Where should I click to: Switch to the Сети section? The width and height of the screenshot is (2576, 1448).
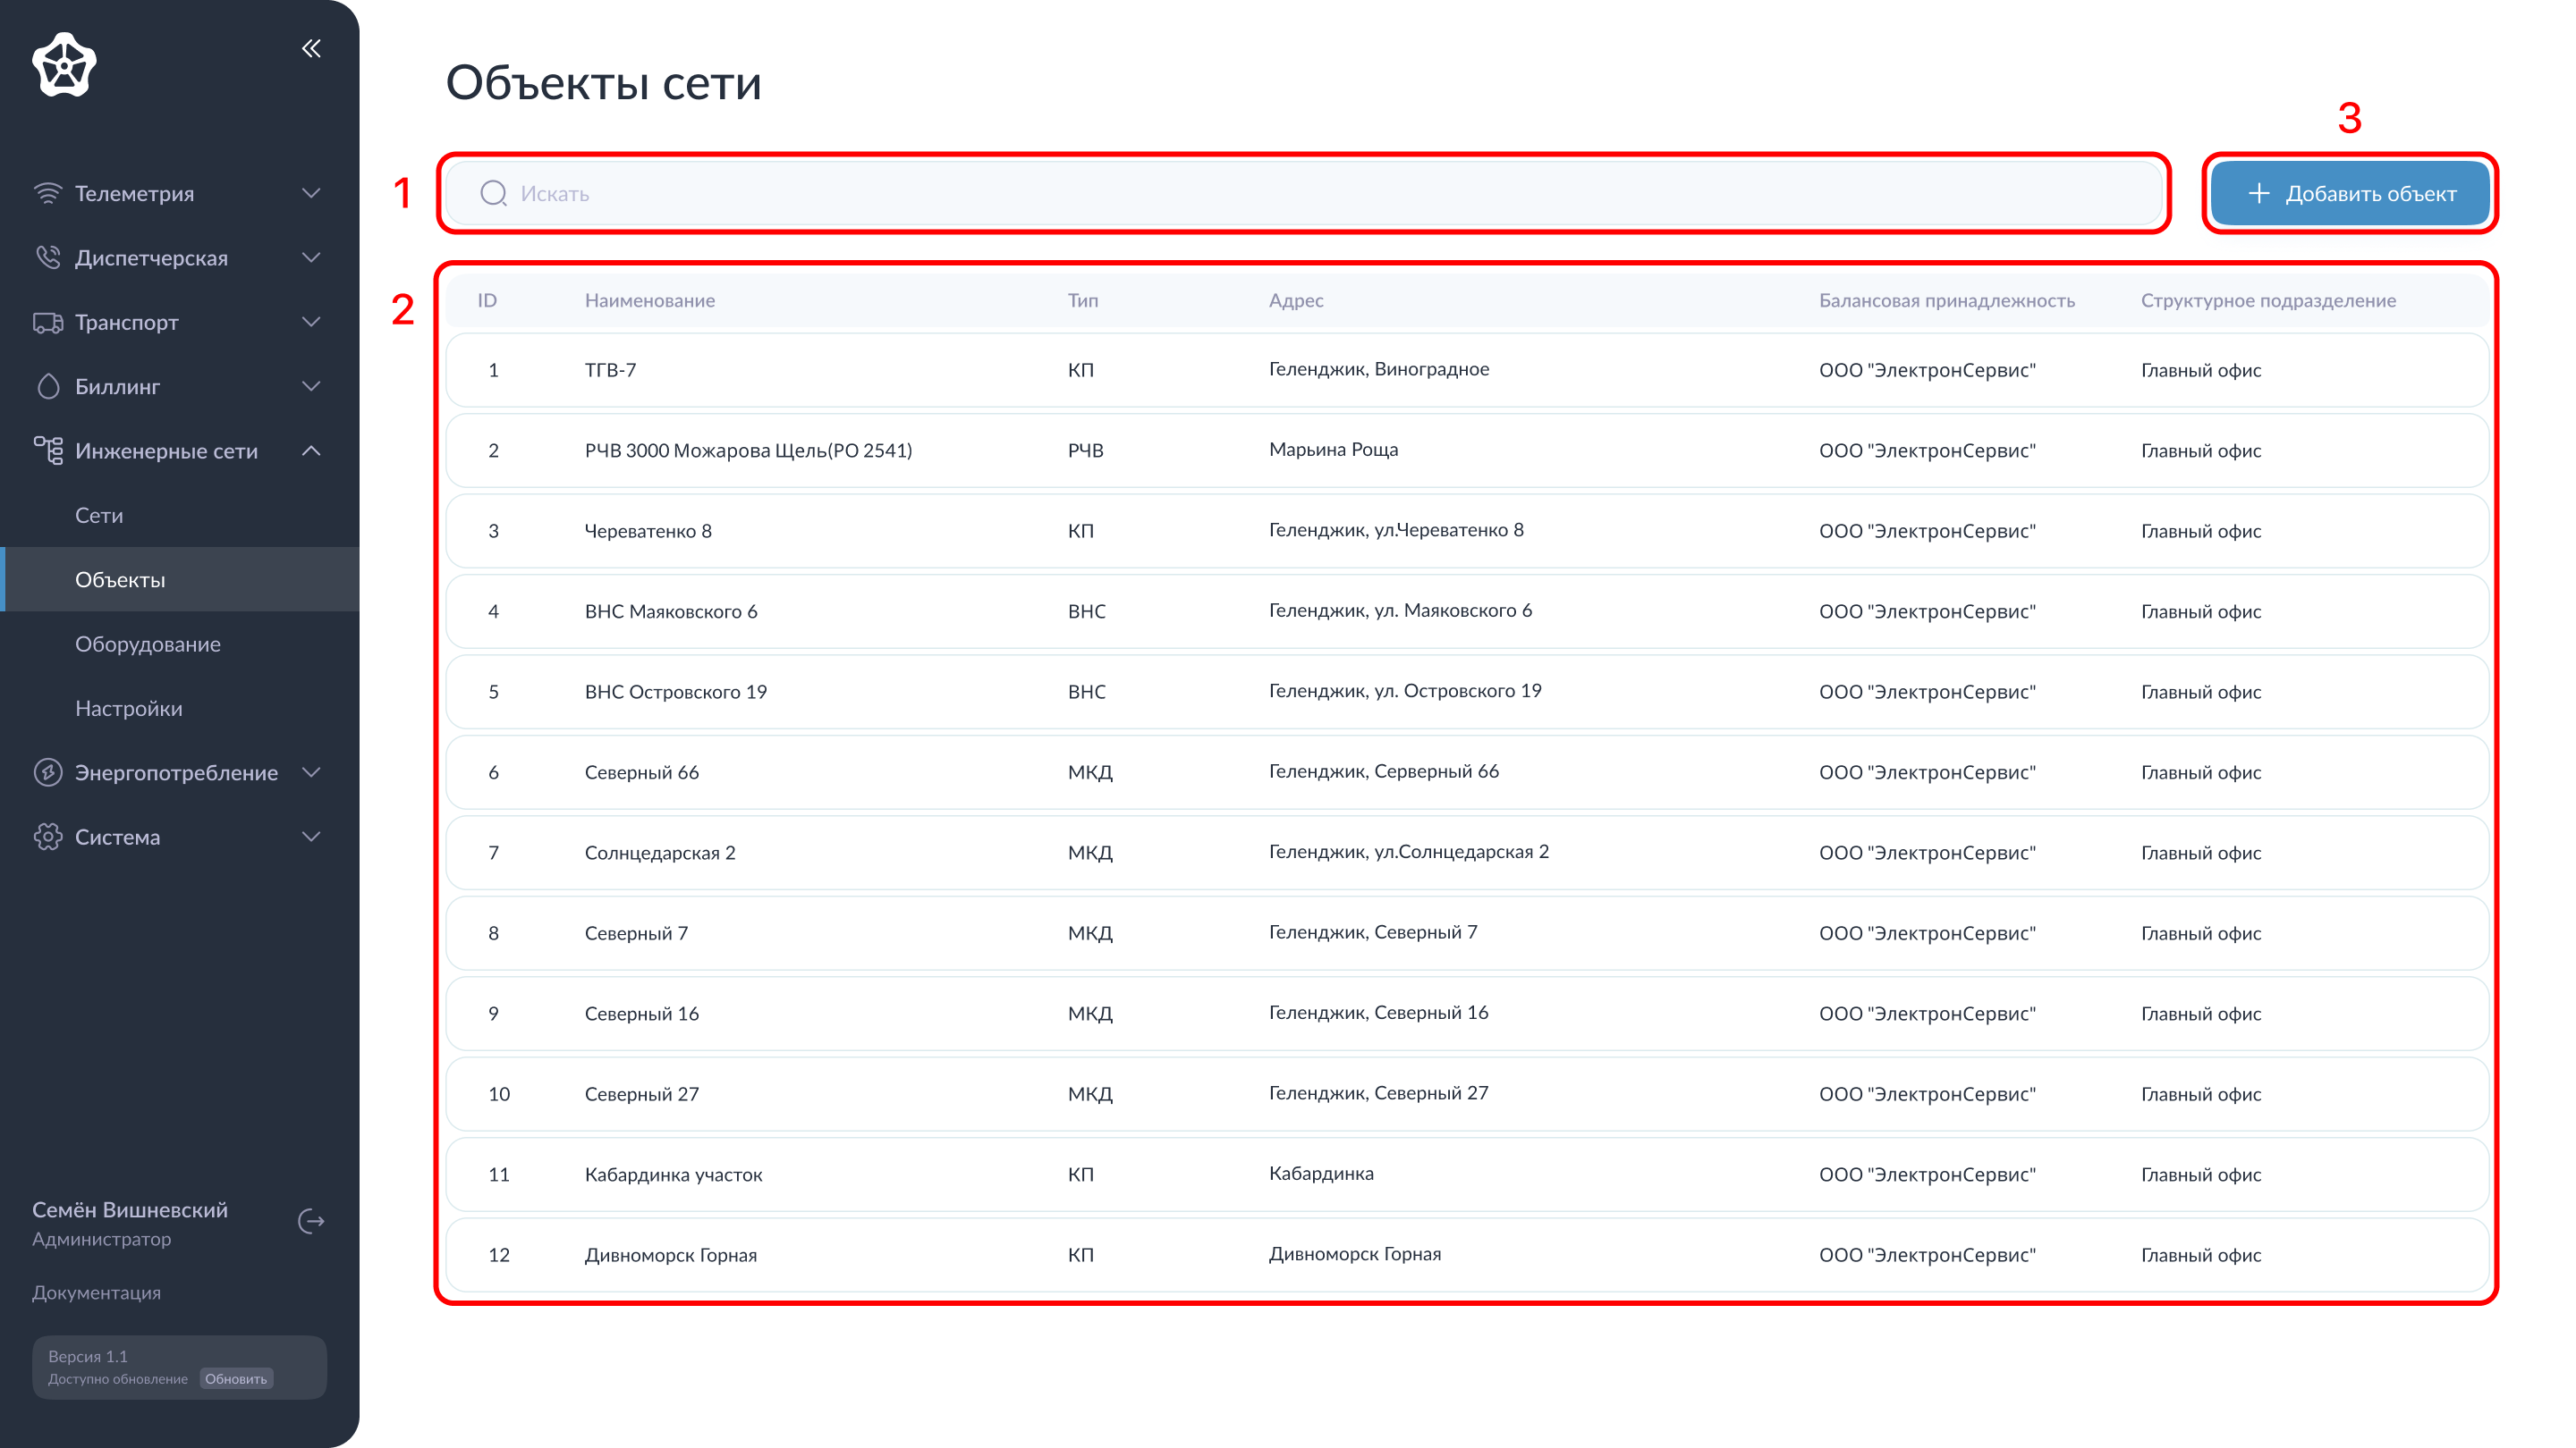98,515
